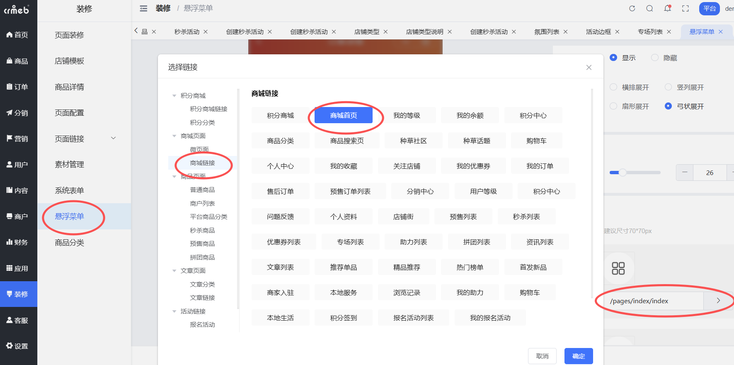Collapse the 积分商城 tree node
734x365 pixels.
[x=174, y=96]
